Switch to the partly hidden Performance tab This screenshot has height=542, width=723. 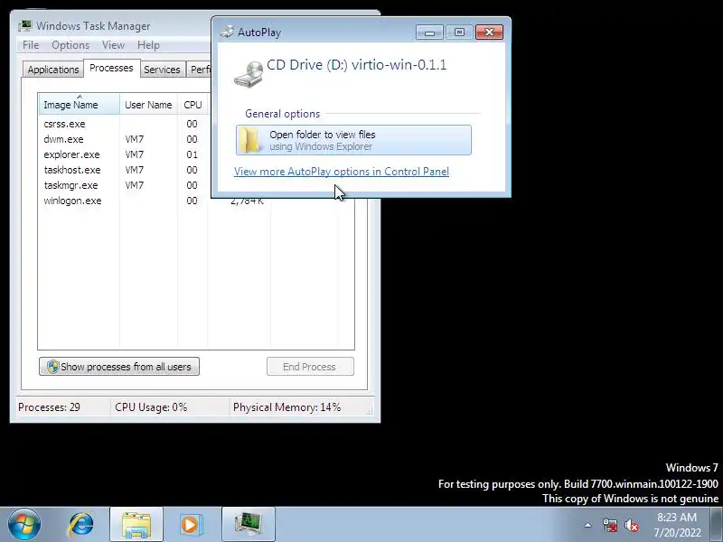point(200,70)
